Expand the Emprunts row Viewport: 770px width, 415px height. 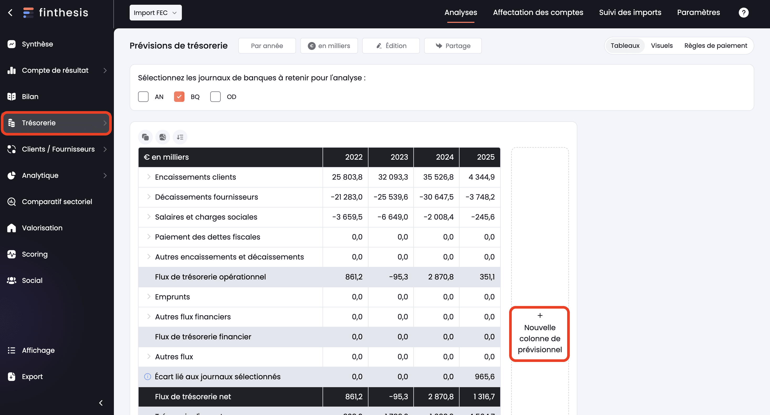[149, 297]
